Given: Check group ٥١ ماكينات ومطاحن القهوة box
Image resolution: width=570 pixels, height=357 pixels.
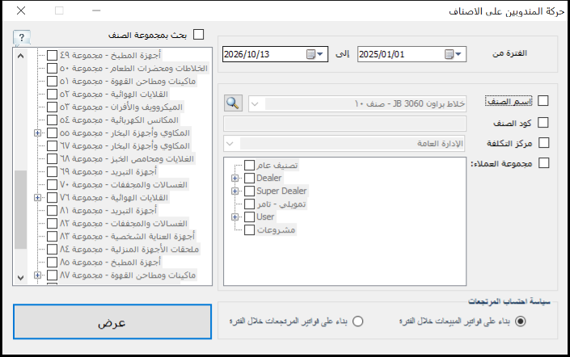Looking at the screenshot, I should 52,81.
